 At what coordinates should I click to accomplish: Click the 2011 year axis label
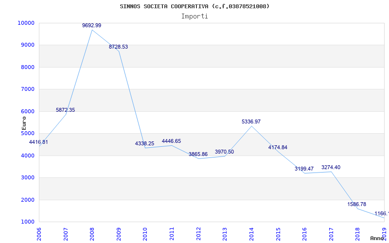pos(172,234)
